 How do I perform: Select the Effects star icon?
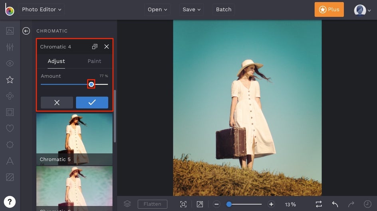10,80
